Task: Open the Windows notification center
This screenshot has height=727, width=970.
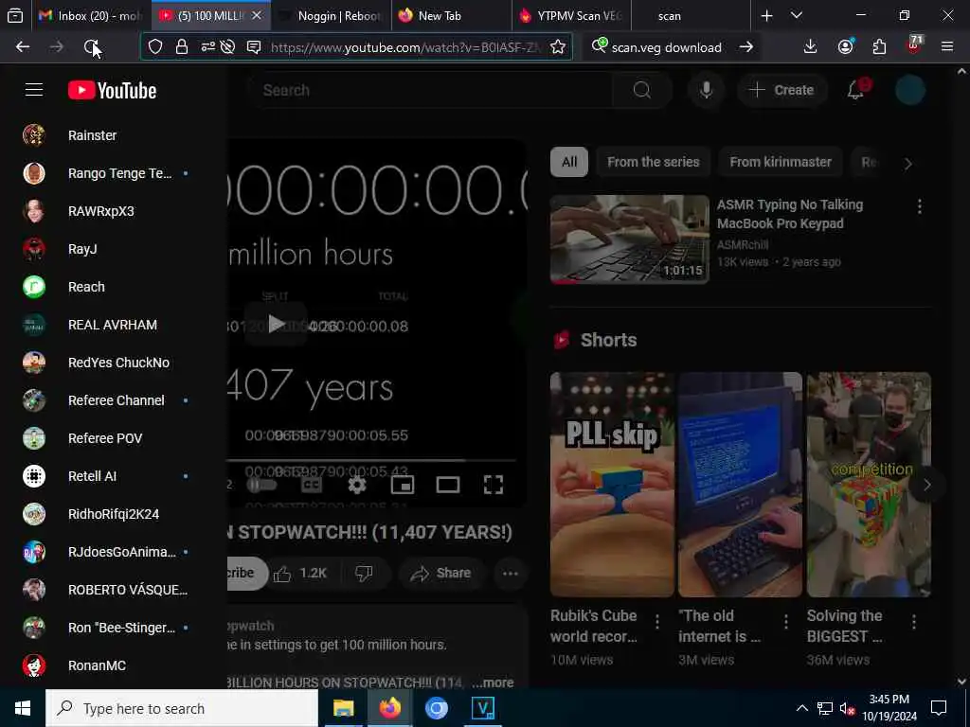Action: 939,708
